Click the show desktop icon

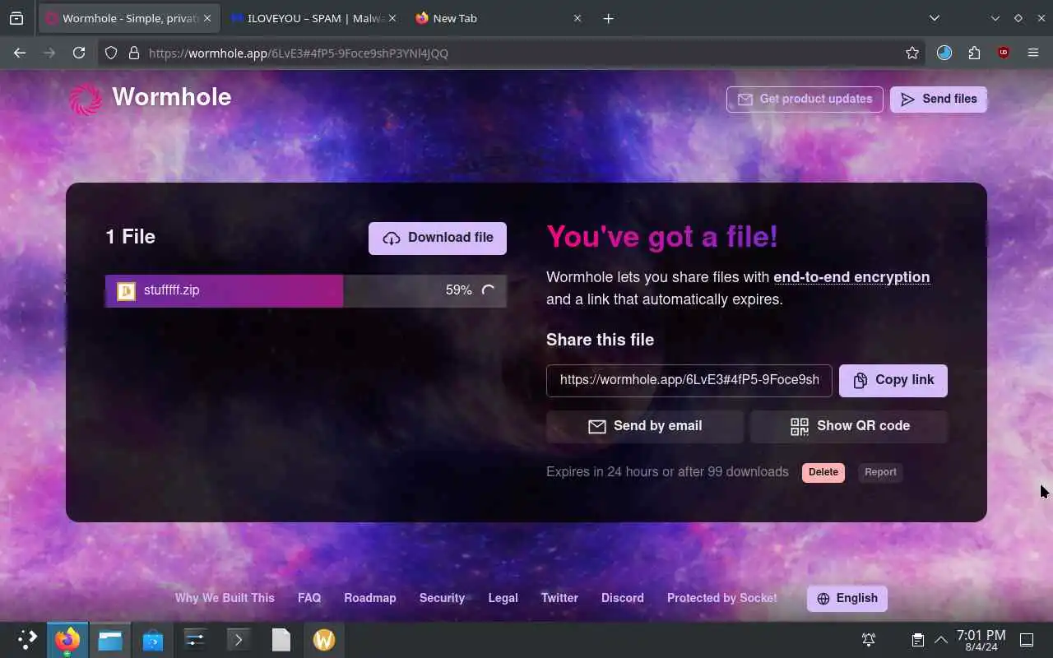(x=1027, y=640)
